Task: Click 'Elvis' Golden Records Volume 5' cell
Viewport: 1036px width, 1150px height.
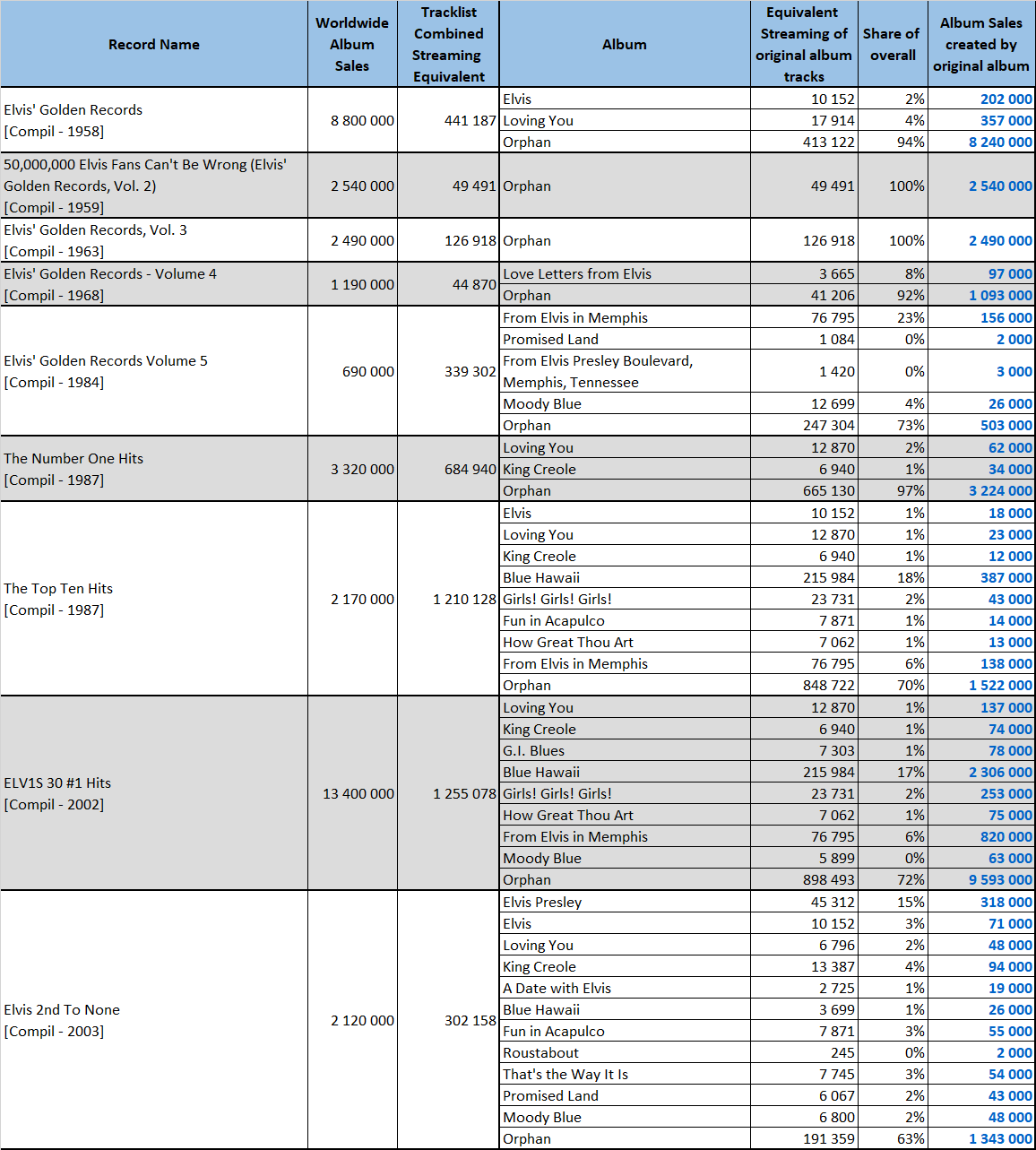Action: [x=154, y=371]
